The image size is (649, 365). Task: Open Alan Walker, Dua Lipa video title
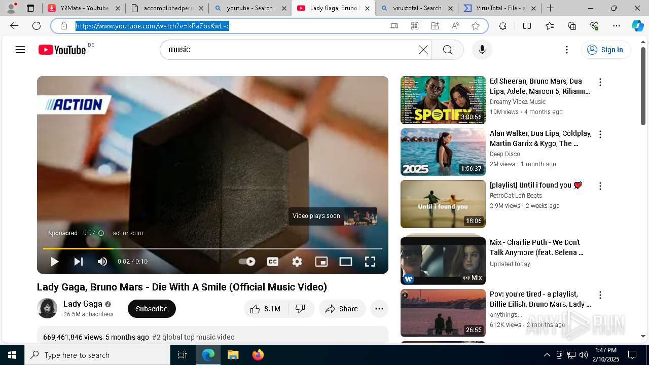(x=540, y=138)
